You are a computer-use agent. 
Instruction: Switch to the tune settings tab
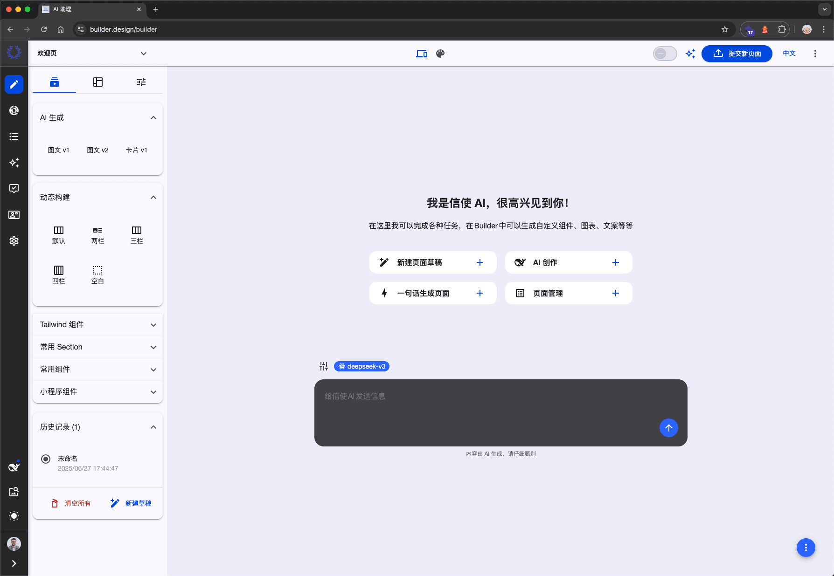coord(141,82)
